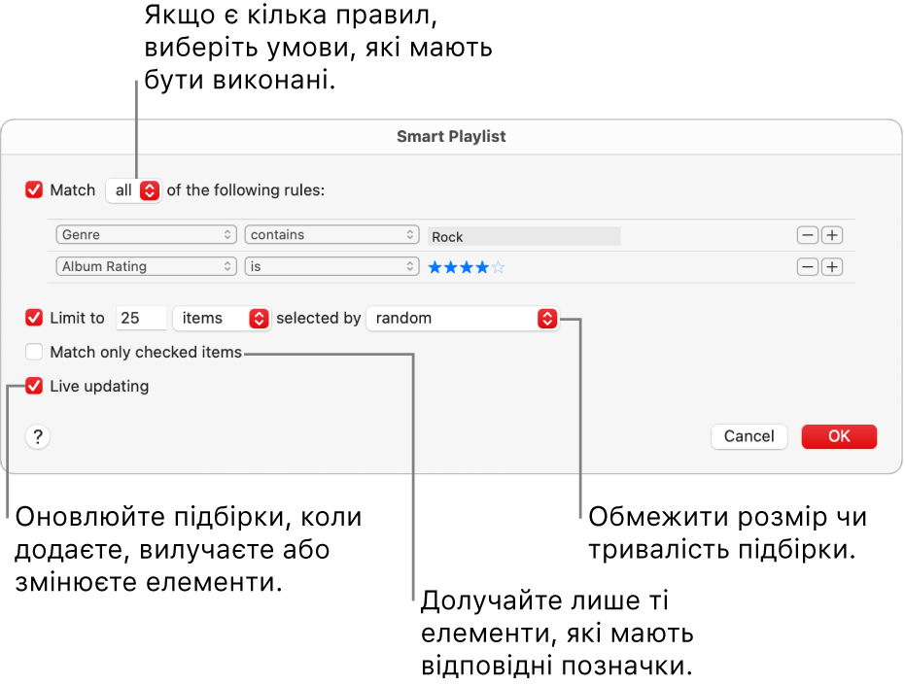Toggle the Limit to checkbox
Image resolution: width=905 pixels, height=685 pixels.
coord(34,318)
